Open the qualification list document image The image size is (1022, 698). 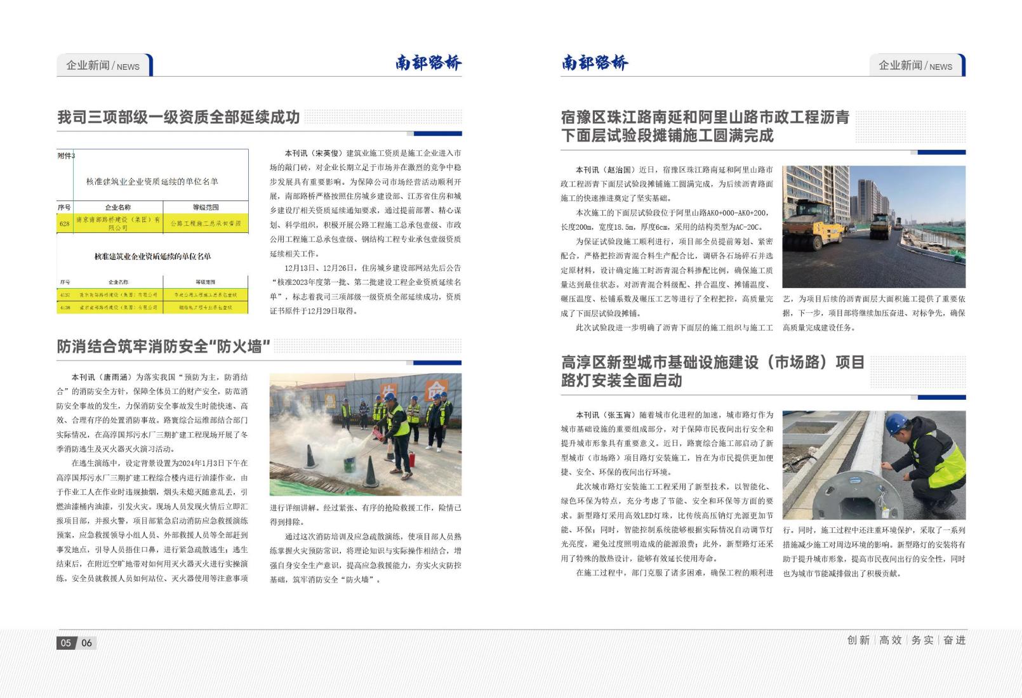pos(152,232)
